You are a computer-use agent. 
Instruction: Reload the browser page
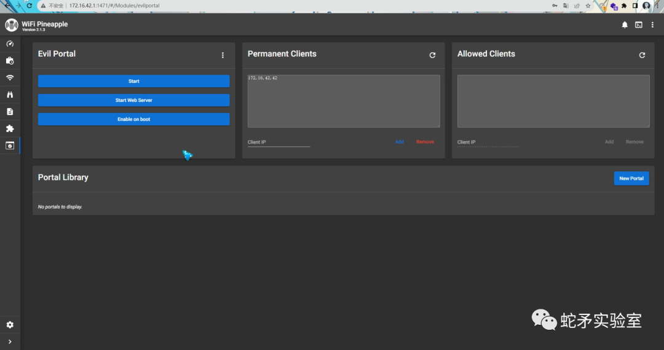pyautogui.click(x=30, y=6)
